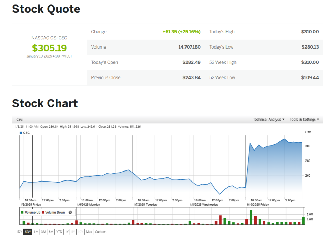Image resolution: width=331 pixels, height=238 pixels.
Task: Click the blue CEG series legend square
Action: point(21,133)
